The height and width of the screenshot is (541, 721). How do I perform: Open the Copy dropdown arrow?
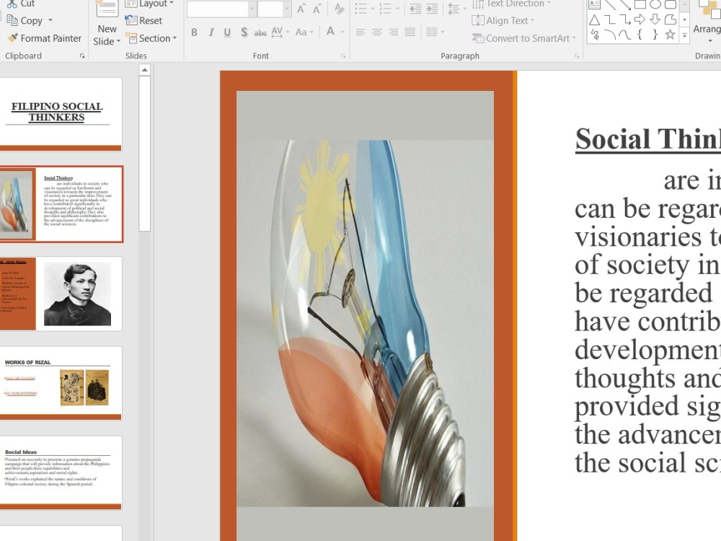point(50,21)
